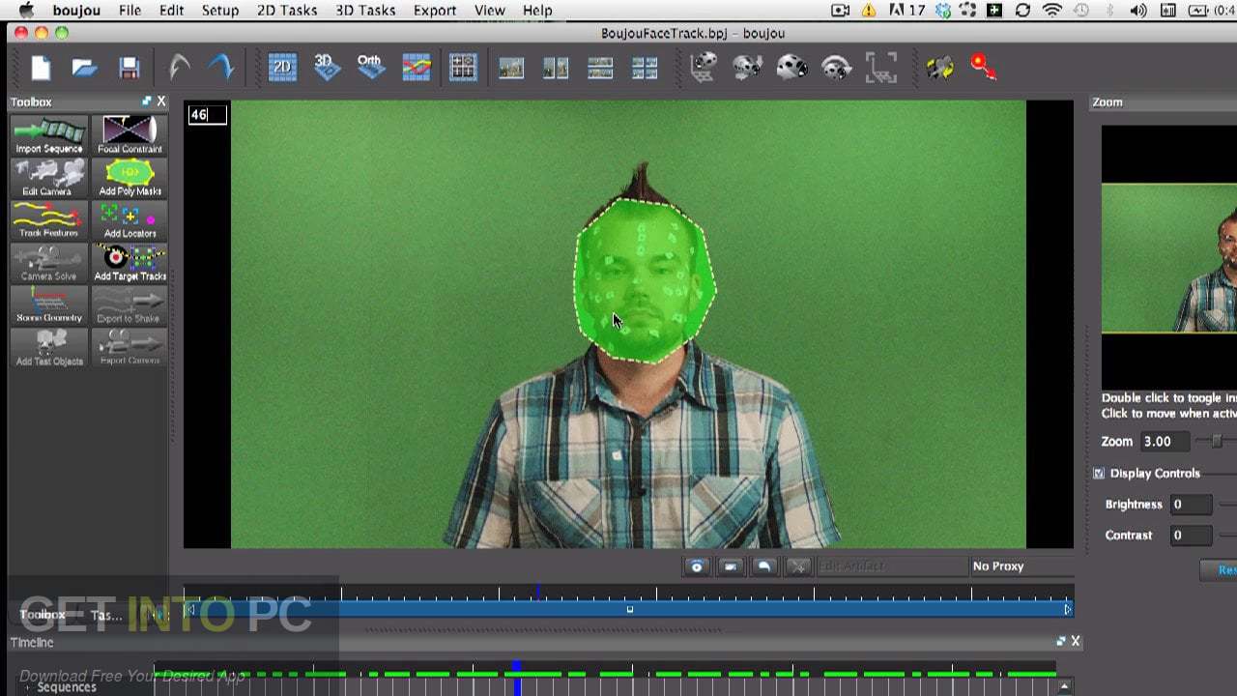This screenshot has height=696, width=1237.
Task: Open the File menu
Action: point(129,11)
